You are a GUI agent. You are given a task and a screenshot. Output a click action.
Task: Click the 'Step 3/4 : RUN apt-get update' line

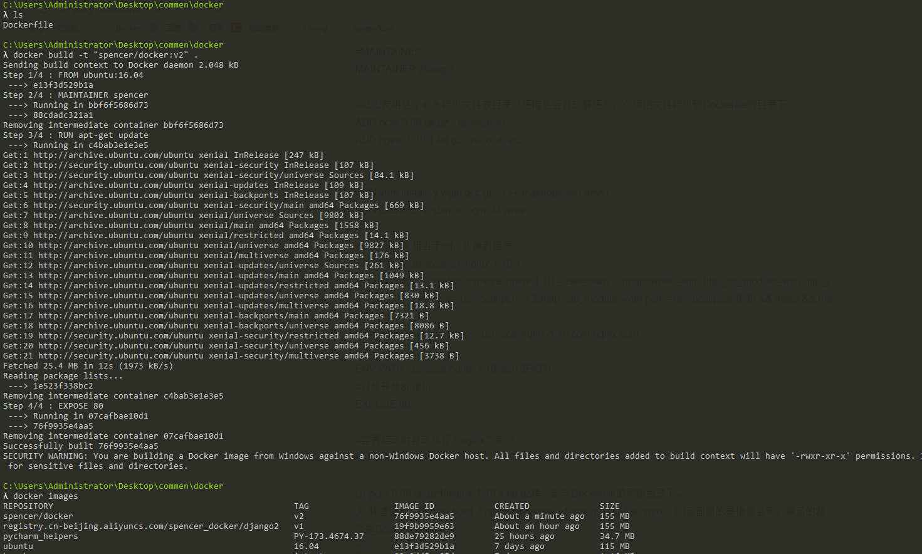click(76, 135)
